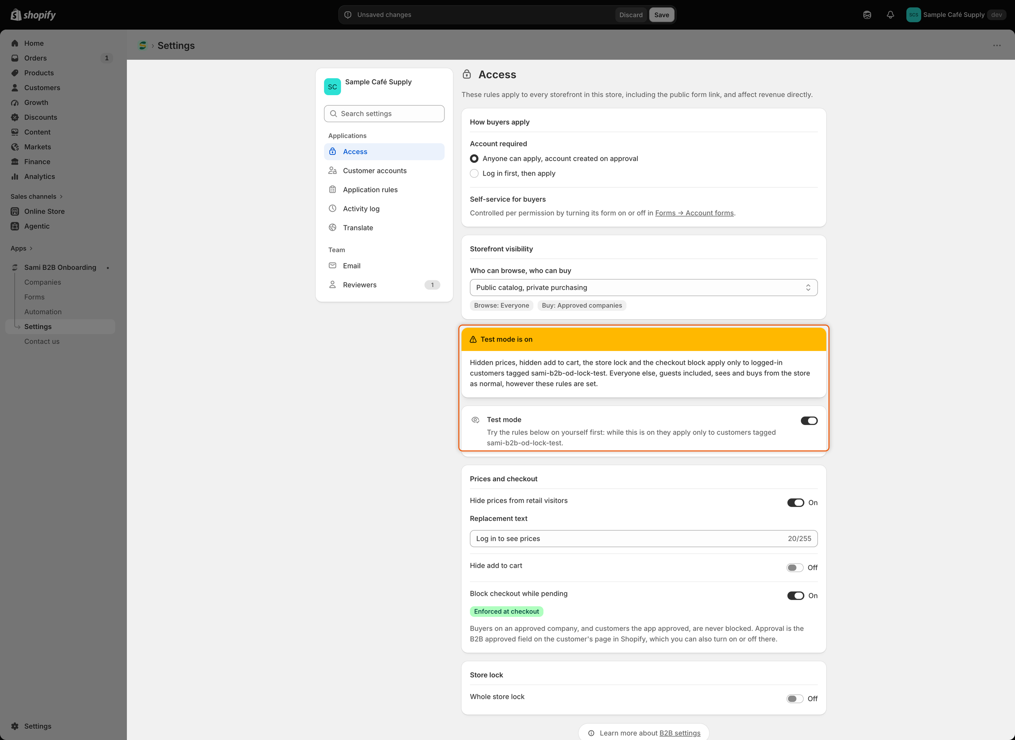This screenshot has width=1015, height=740.
Task: Click the Markets globe icon
Action: [x=15, y=147]
